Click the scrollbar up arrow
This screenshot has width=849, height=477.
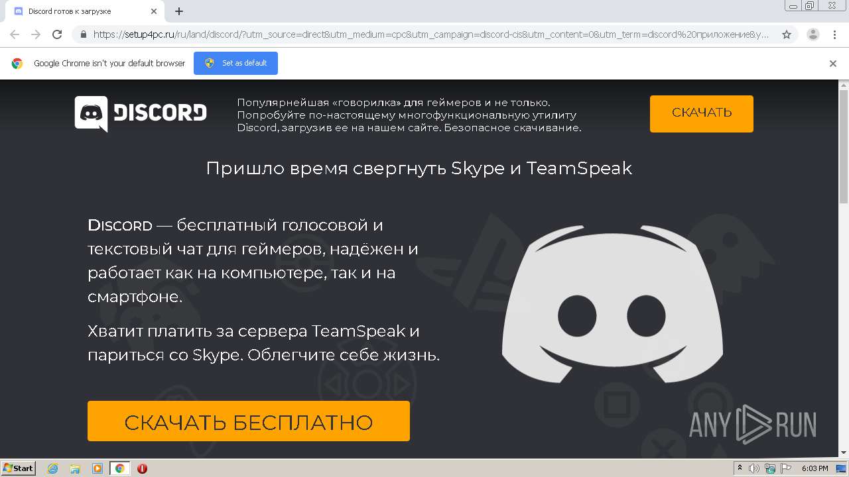coord(843,85)
